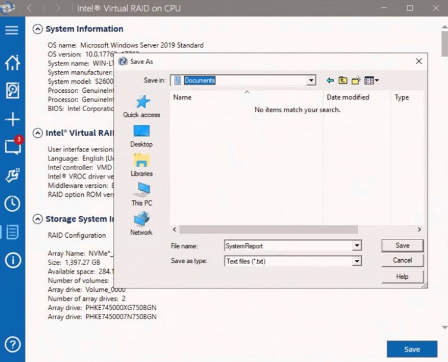Open the info About icon in sidebar
The height and width of the screenshot is (362, 448).
[x=12, y=260]
